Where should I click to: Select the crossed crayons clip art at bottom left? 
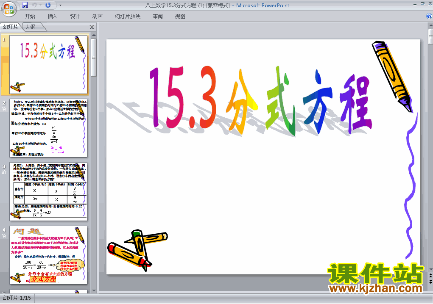[137, 250]
